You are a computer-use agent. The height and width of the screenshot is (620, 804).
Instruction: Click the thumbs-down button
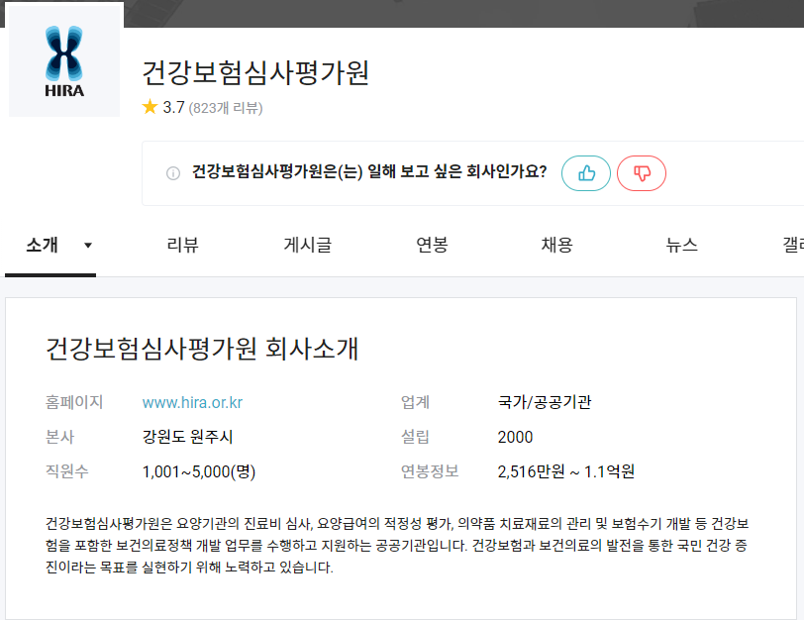642,173
